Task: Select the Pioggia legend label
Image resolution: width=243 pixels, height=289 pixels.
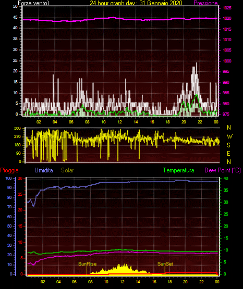Action: [x=9, y=170]
